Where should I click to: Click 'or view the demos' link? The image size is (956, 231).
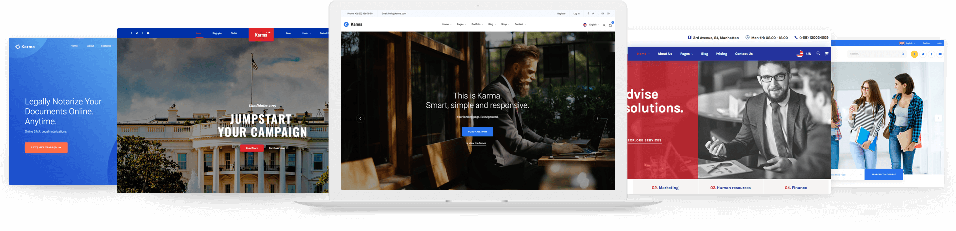point(476,143)
